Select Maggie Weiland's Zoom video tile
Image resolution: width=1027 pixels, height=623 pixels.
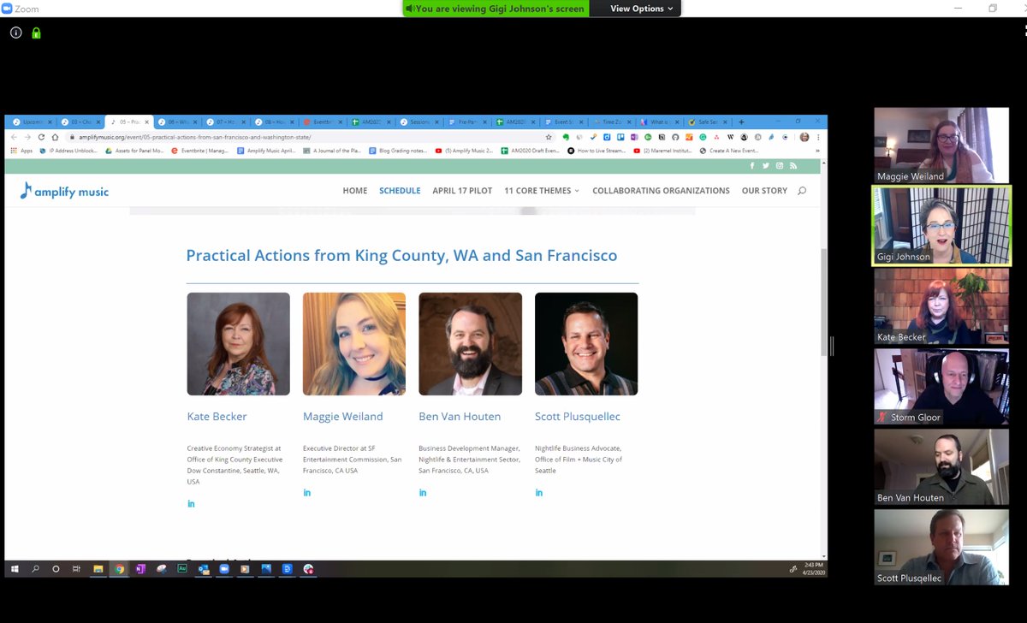tap(941, 145)
